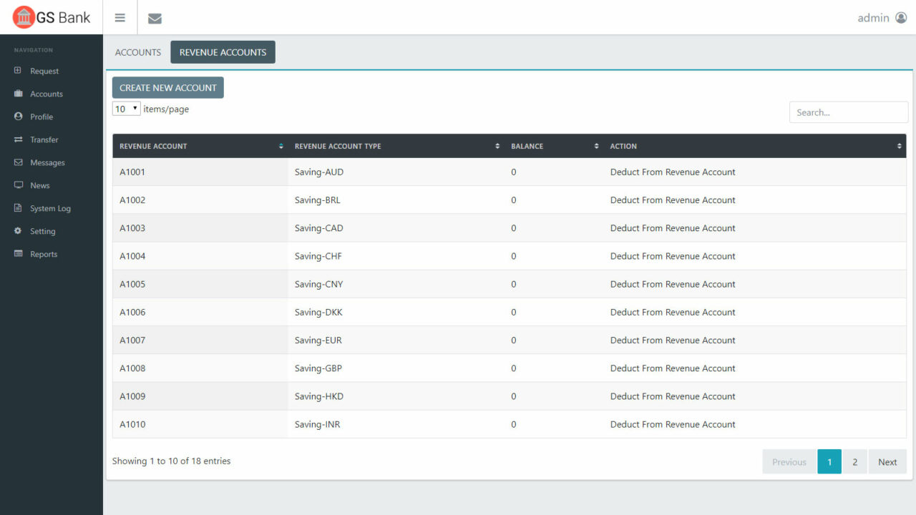
Task: Select the Revenue Accounts tab
Action: (223, 51)
